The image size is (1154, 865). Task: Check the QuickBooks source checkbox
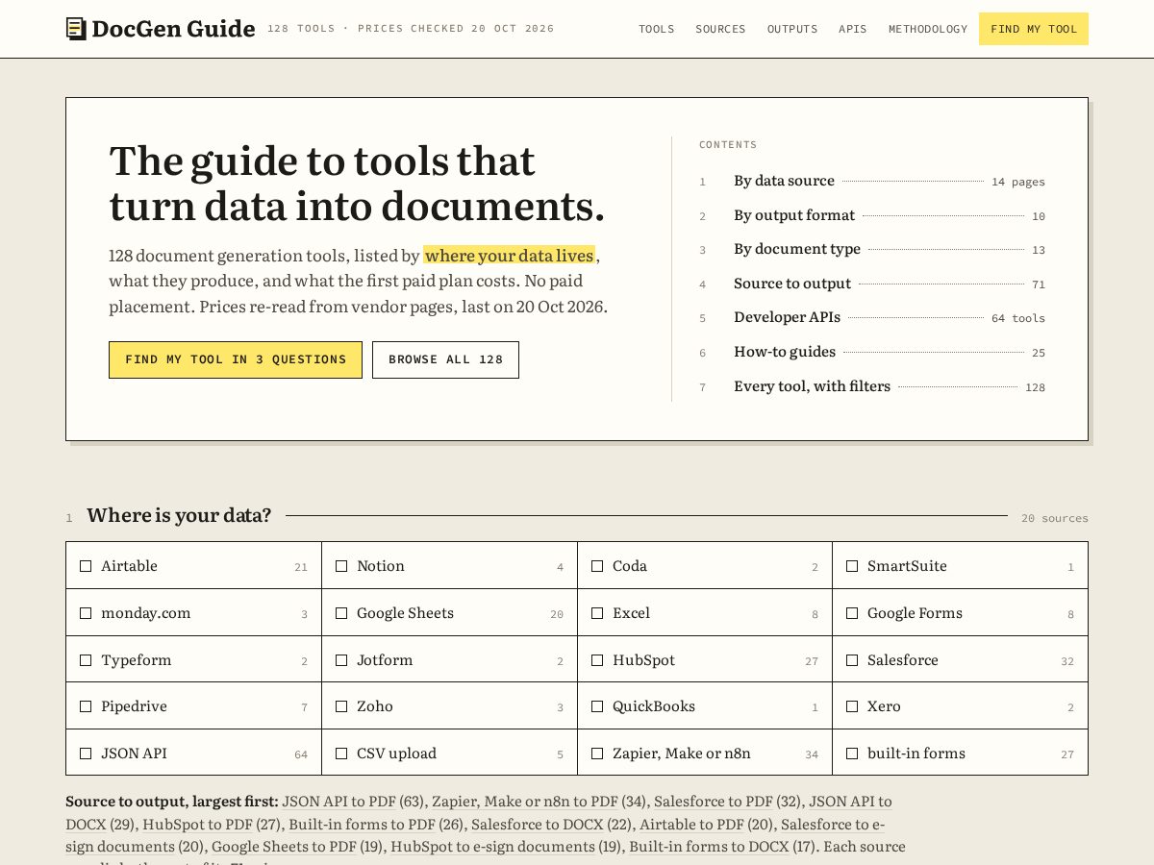coord(597,706)
